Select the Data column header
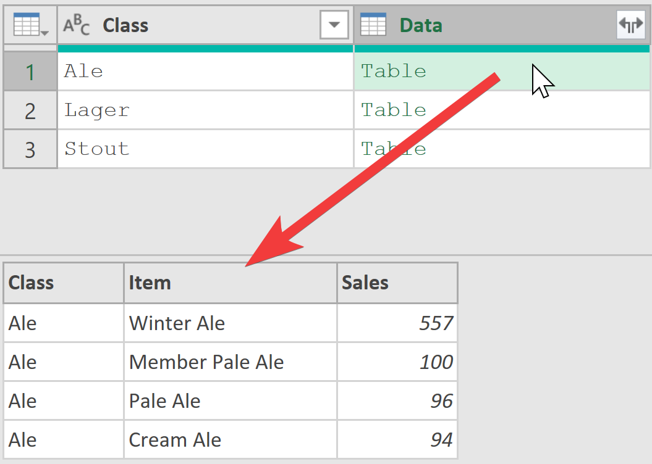Screen dimensions: 652x464 501,25
